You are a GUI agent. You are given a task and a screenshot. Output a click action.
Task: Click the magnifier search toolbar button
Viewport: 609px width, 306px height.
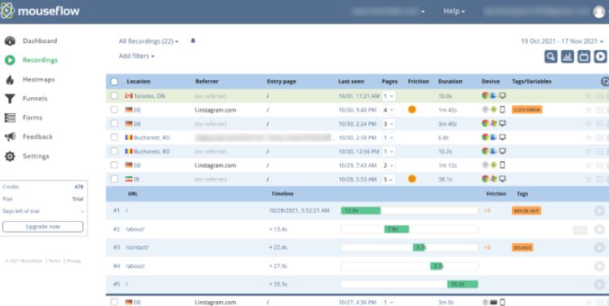pos(551,57)
